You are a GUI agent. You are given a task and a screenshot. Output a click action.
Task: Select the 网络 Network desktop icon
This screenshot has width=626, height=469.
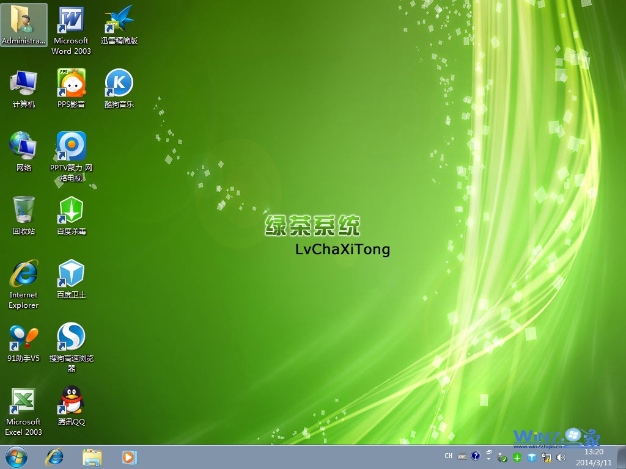pyautogui.click(x=24, y=152)
